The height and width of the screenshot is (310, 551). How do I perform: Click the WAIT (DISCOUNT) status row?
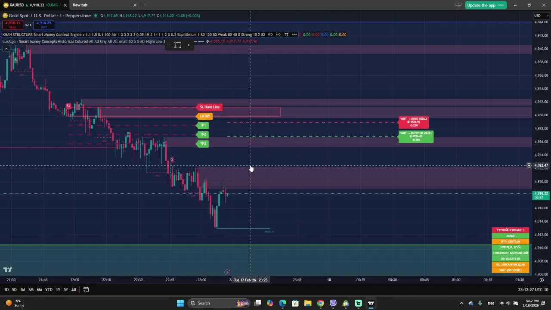click(511, 270)
